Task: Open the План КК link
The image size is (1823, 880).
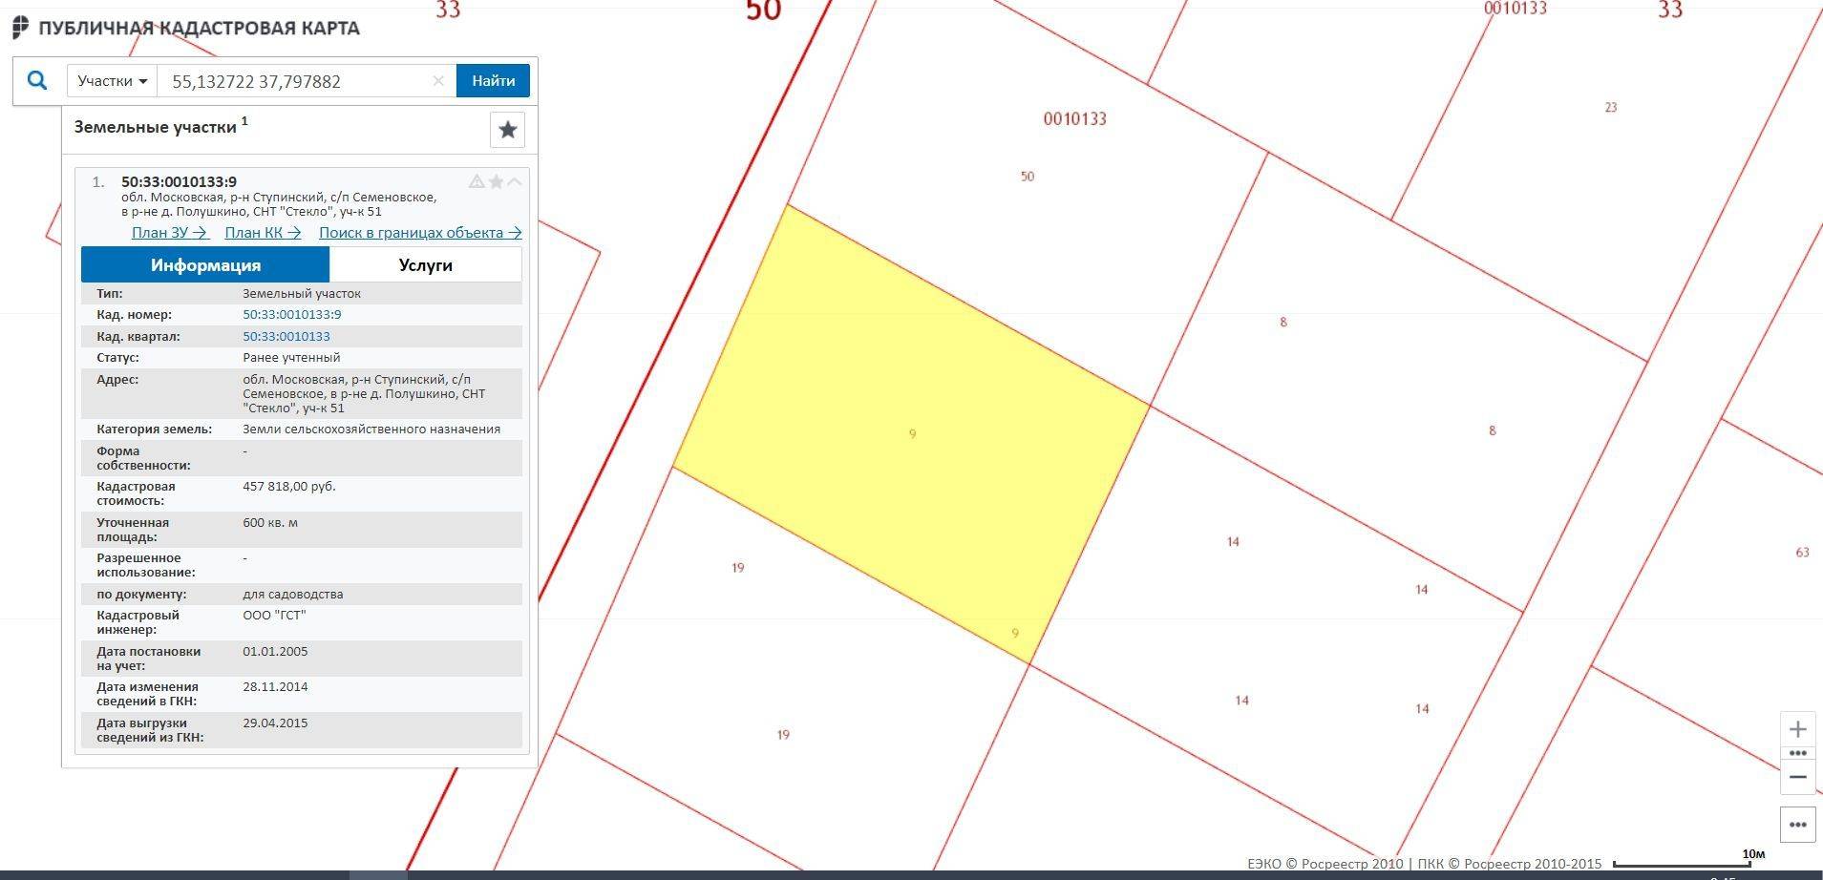Action: pyautogui.click(x=263, y=233)
